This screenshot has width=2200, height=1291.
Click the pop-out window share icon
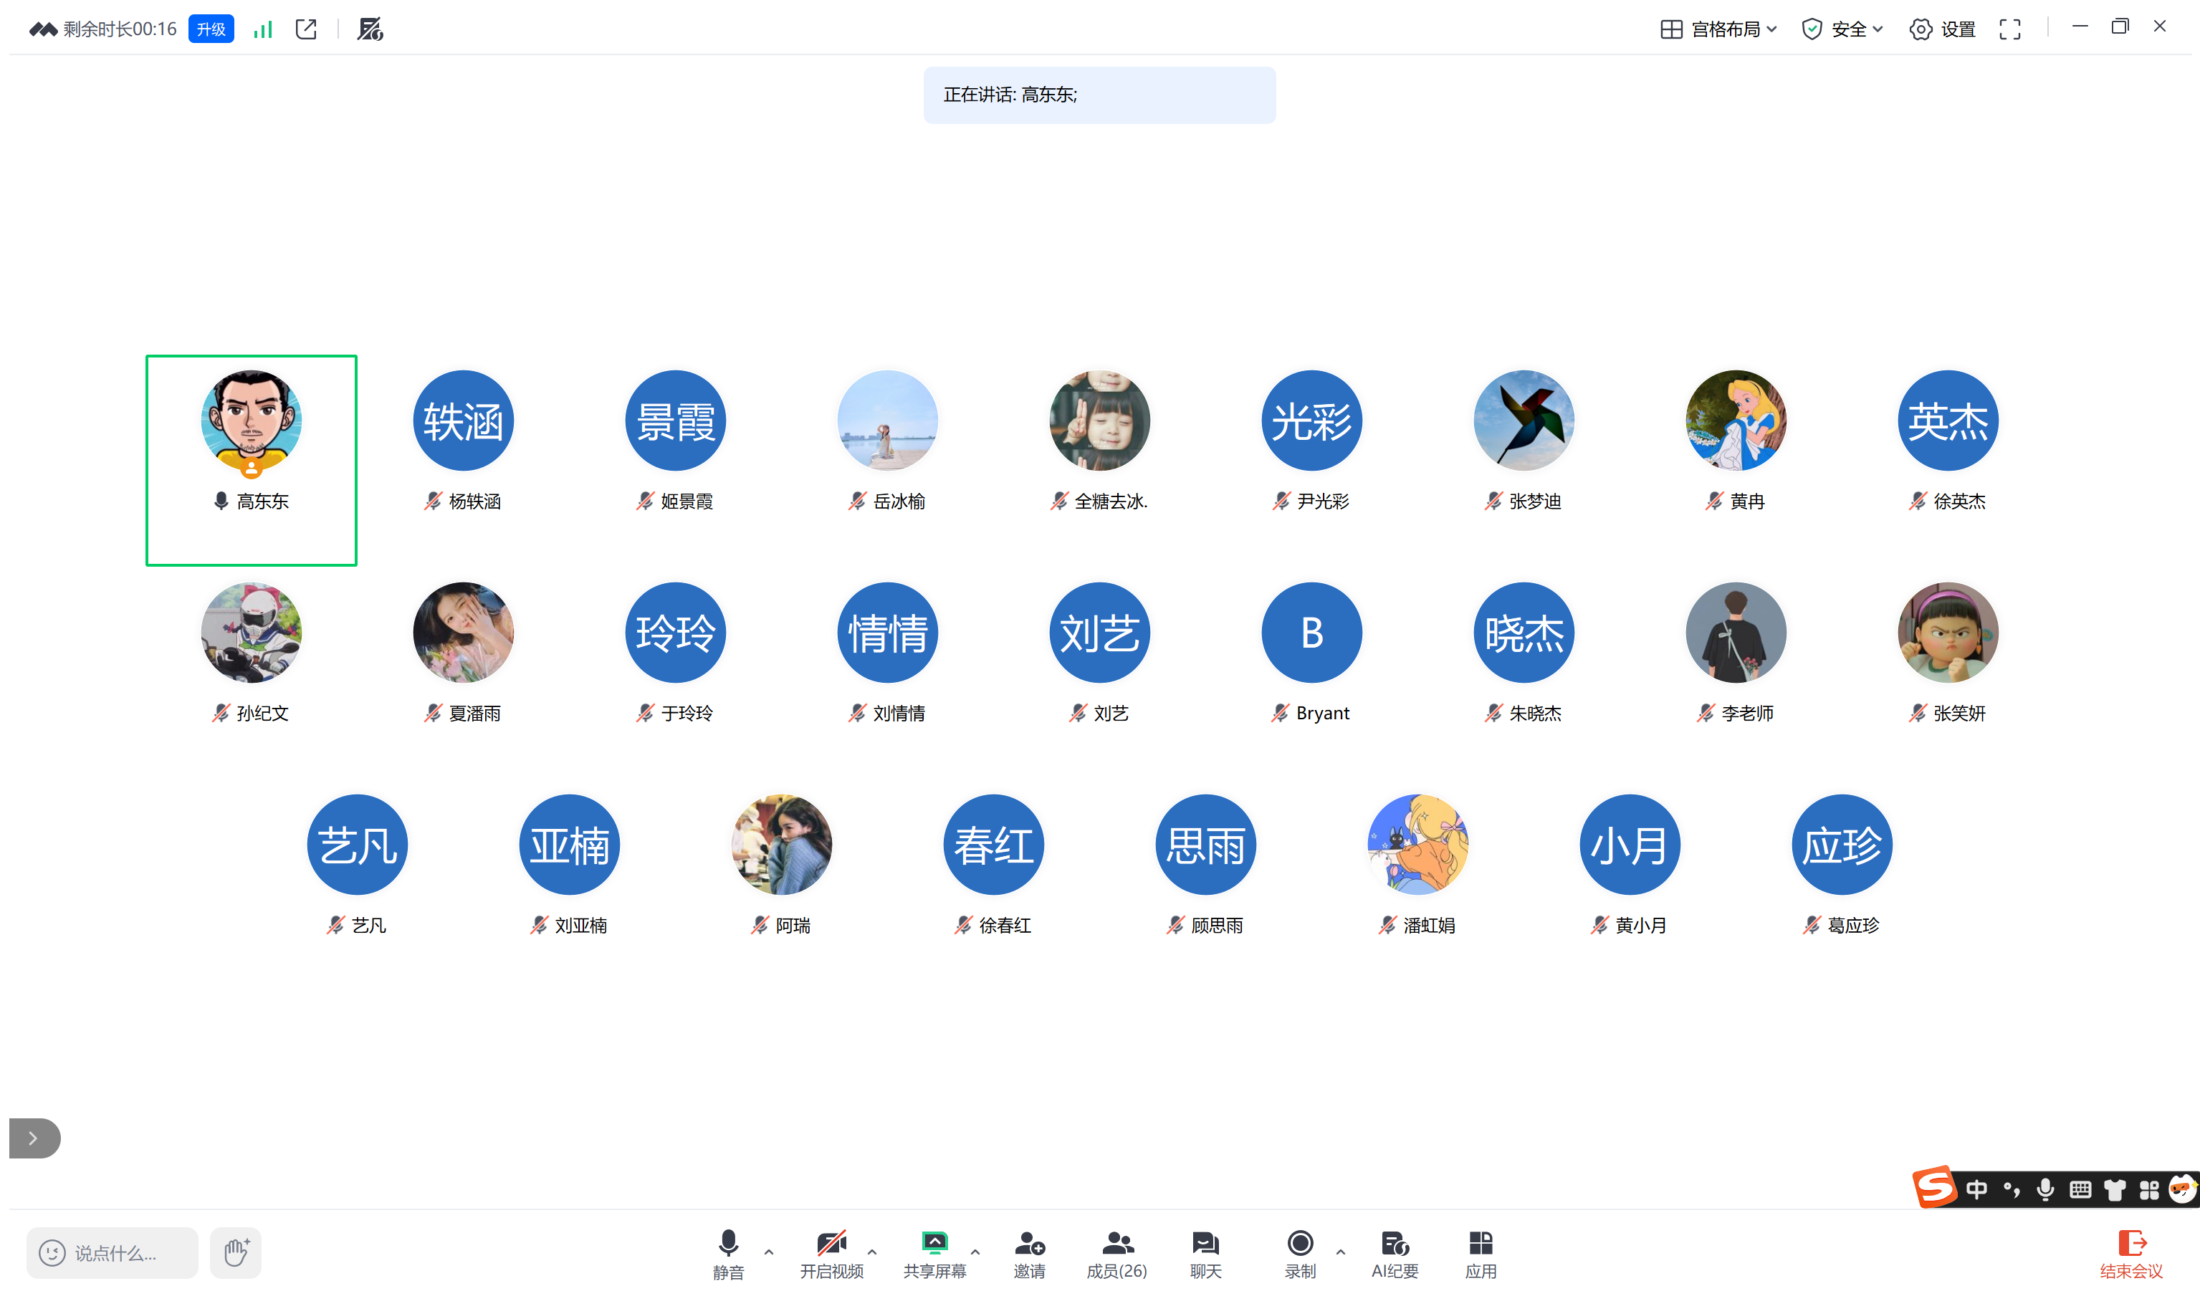click(307, 29)
